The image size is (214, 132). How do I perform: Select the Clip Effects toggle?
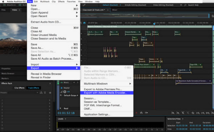pos(19,88)
